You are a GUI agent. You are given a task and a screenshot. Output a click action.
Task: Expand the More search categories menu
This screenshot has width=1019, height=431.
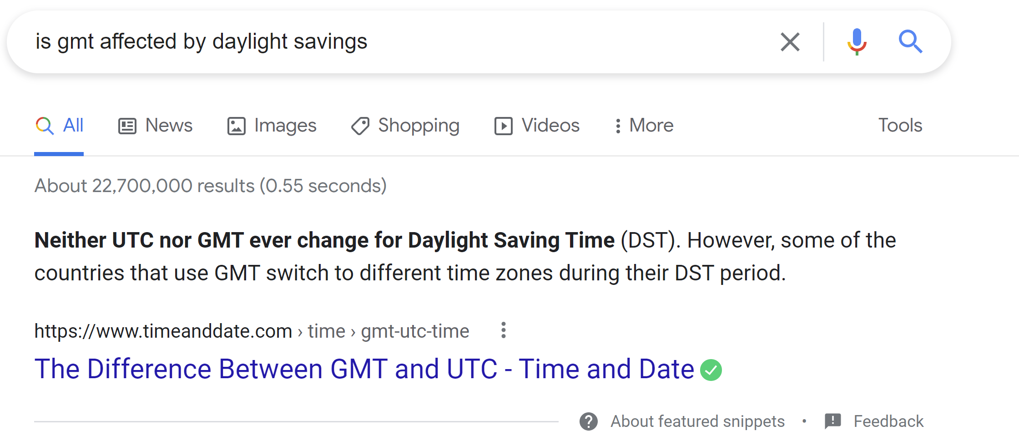(x=644, y=126)
